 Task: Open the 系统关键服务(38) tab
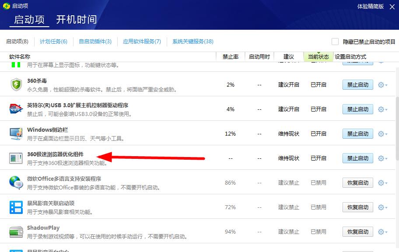192,42
